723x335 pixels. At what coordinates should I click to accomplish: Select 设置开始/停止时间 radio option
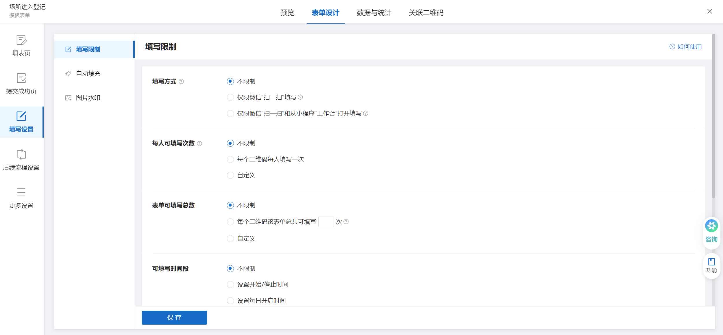tap(230, 284)
